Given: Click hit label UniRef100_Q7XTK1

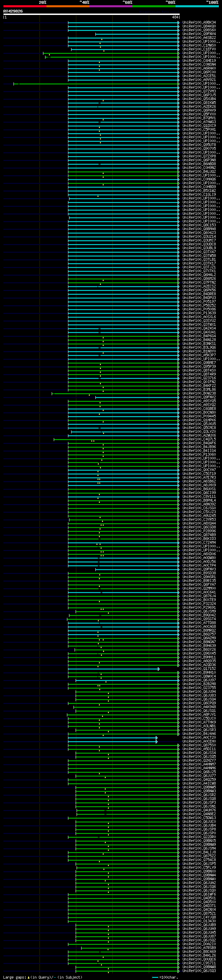Looking at the screenshot, I should tap(199, 271).
